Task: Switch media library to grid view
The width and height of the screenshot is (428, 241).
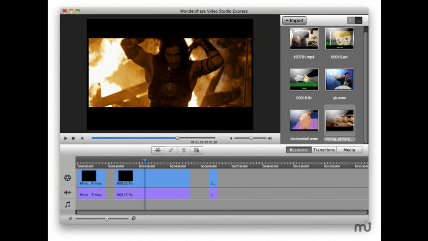Action: pos(351,20)
